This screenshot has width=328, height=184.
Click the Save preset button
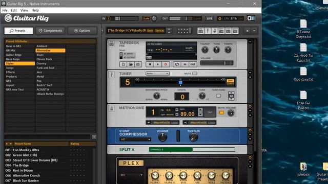point(150,31)
